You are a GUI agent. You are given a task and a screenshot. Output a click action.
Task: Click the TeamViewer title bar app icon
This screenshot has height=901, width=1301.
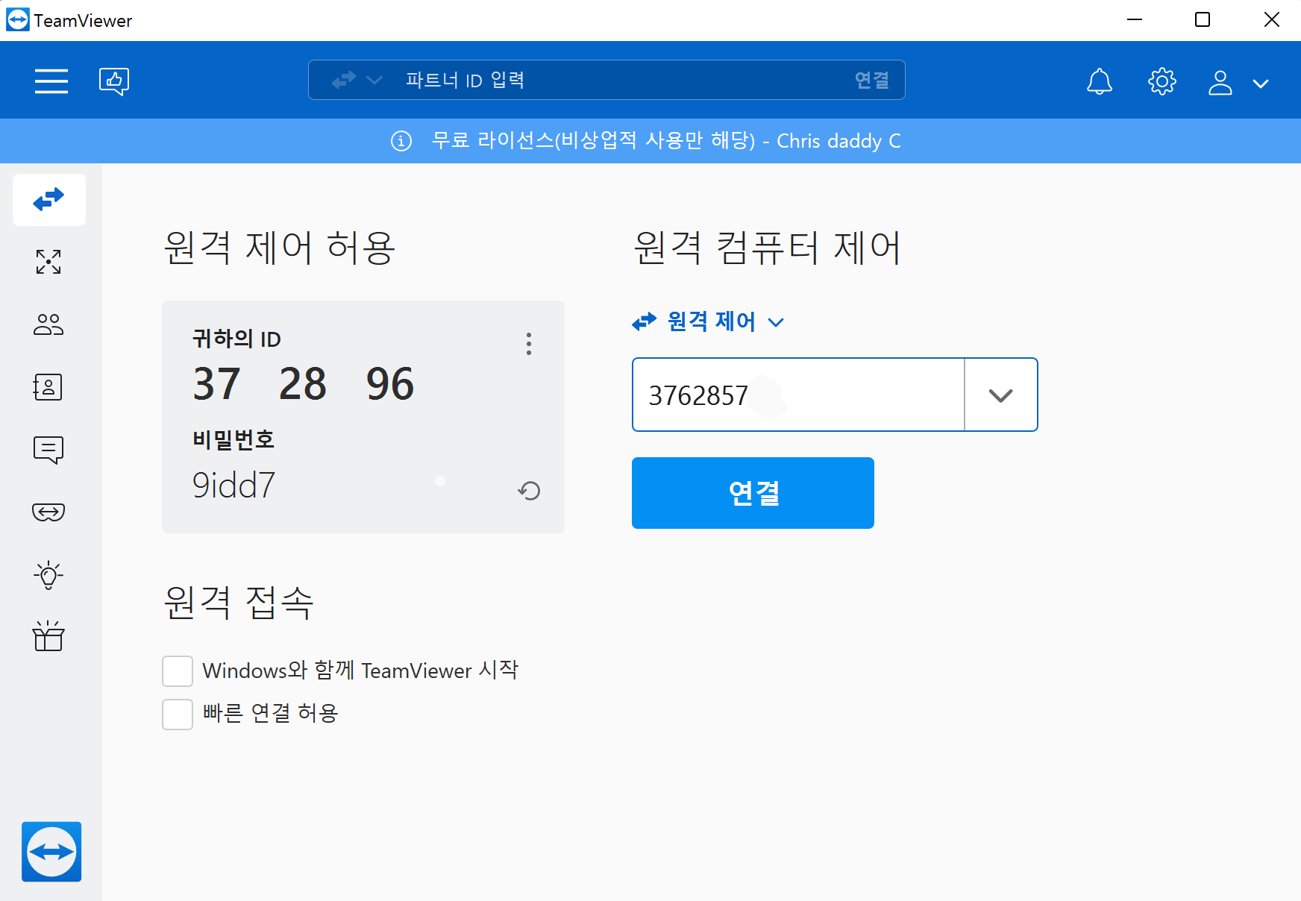[x=17, y=20]
